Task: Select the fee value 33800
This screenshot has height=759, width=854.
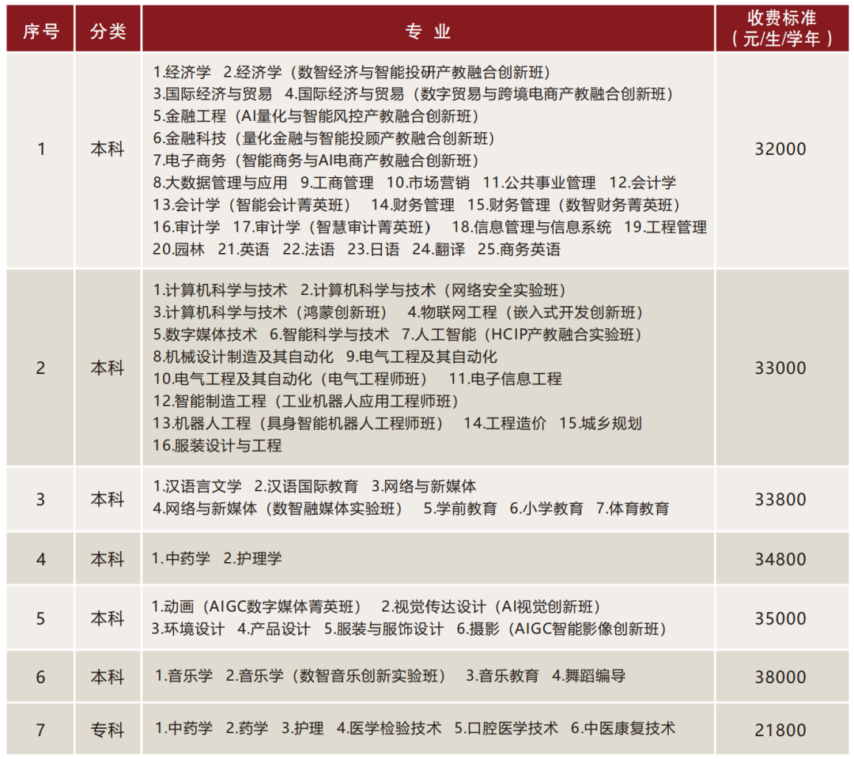Action: click(x=780, y=500)
